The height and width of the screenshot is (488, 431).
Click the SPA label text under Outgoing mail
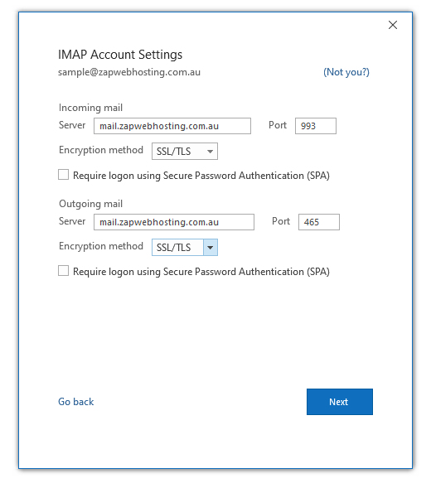[201, 272]
